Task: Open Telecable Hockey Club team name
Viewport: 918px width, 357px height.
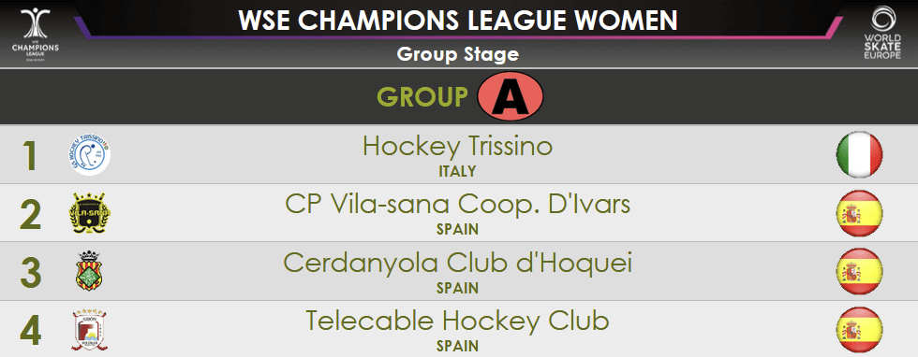Action: pos(457,321)
